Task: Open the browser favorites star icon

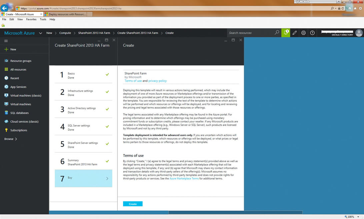Action: click(355, 8)
